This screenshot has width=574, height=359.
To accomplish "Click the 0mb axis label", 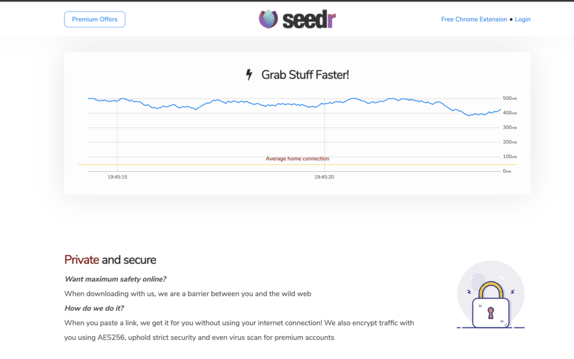I will click(507, 171).
